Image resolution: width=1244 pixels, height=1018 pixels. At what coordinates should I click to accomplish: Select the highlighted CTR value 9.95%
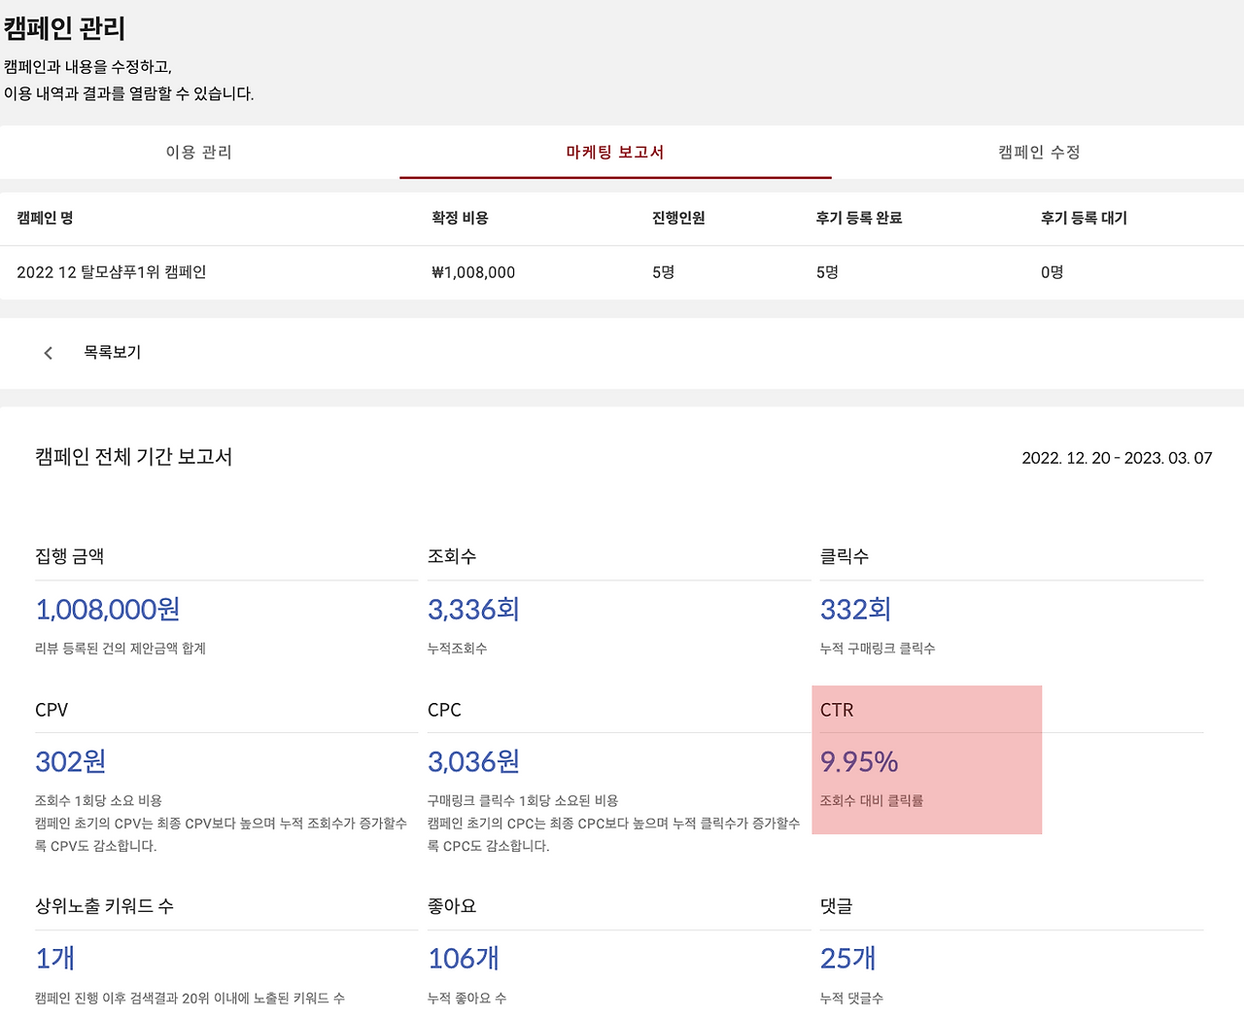coord(858,762)
